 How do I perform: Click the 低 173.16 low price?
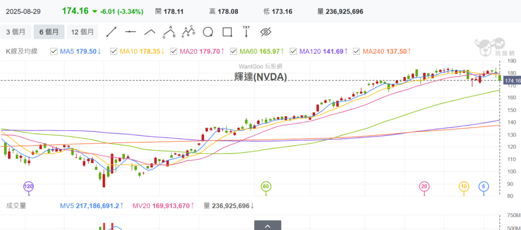(277, 12)
